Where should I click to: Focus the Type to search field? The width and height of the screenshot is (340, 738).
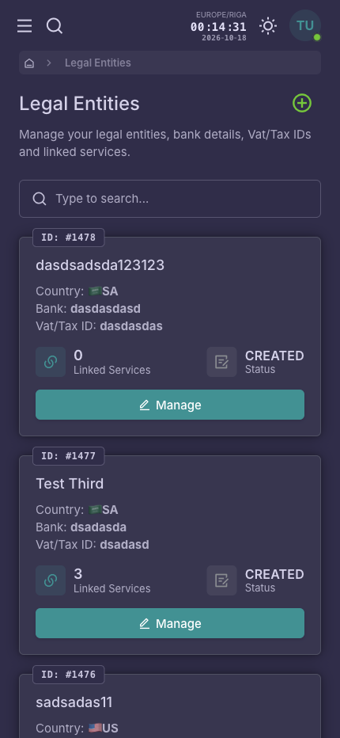(170, 199)
